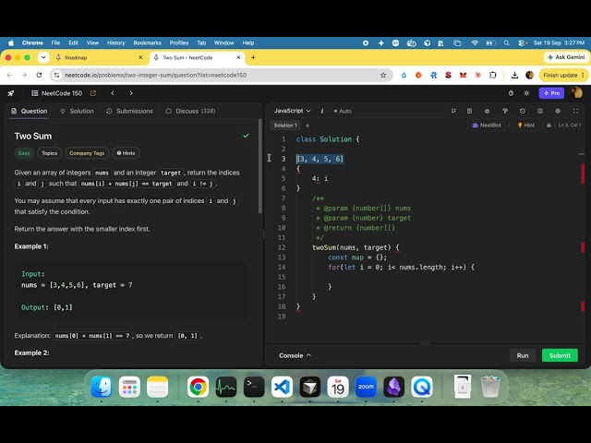Bookmark this page with star icon
The width and height of the screenshot is (591, 443).
pyautogui.click(x=383, y=75)
